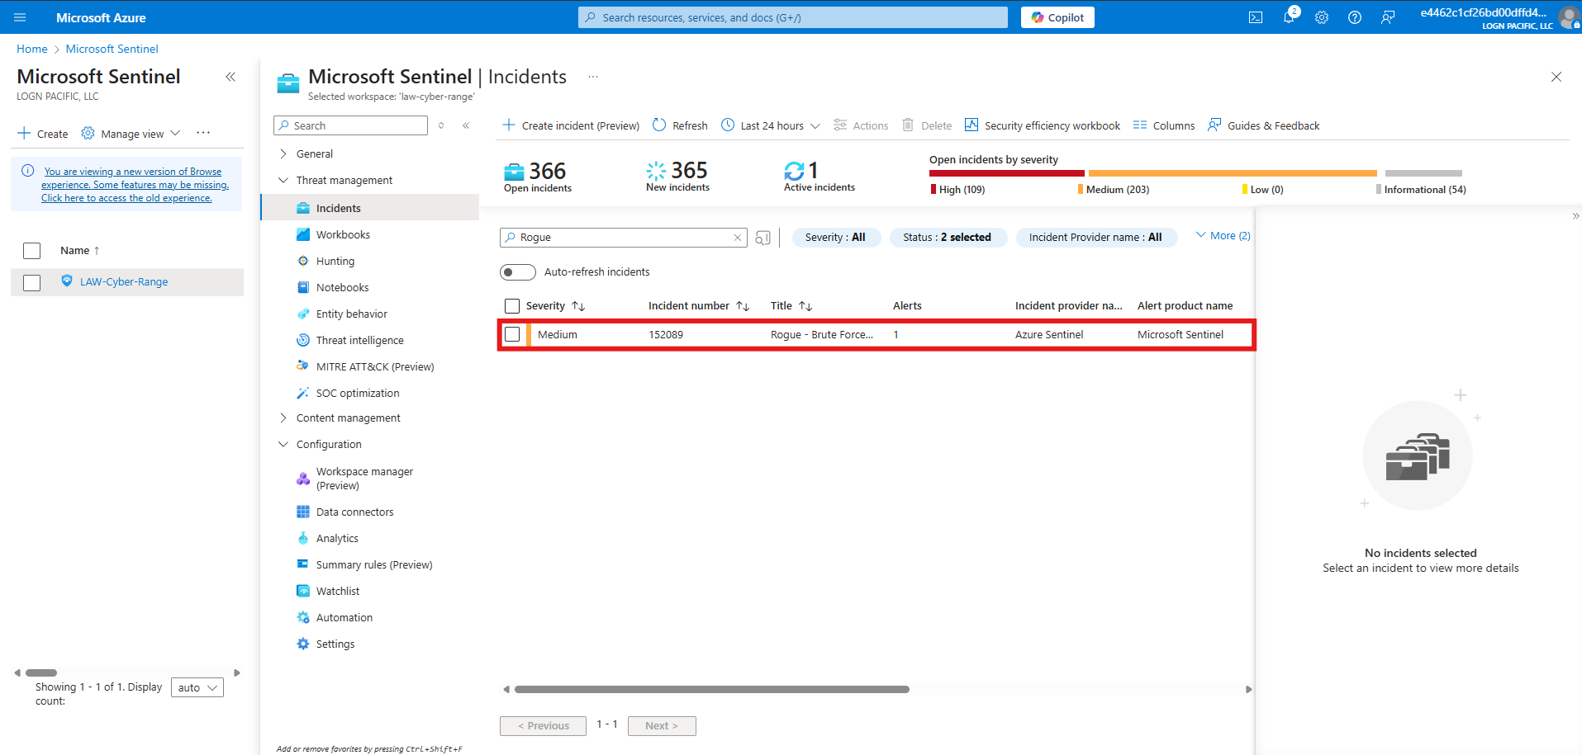
Task: Open Security efficiency workbook
Action: pyautogui.click(x=1043, y=125)
